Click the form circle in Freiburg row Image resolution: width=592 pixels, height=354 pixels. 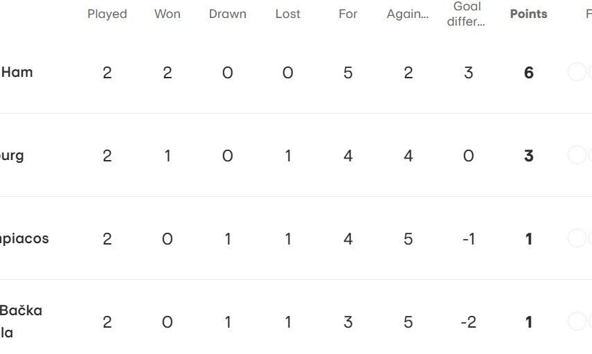click(577, 155)
